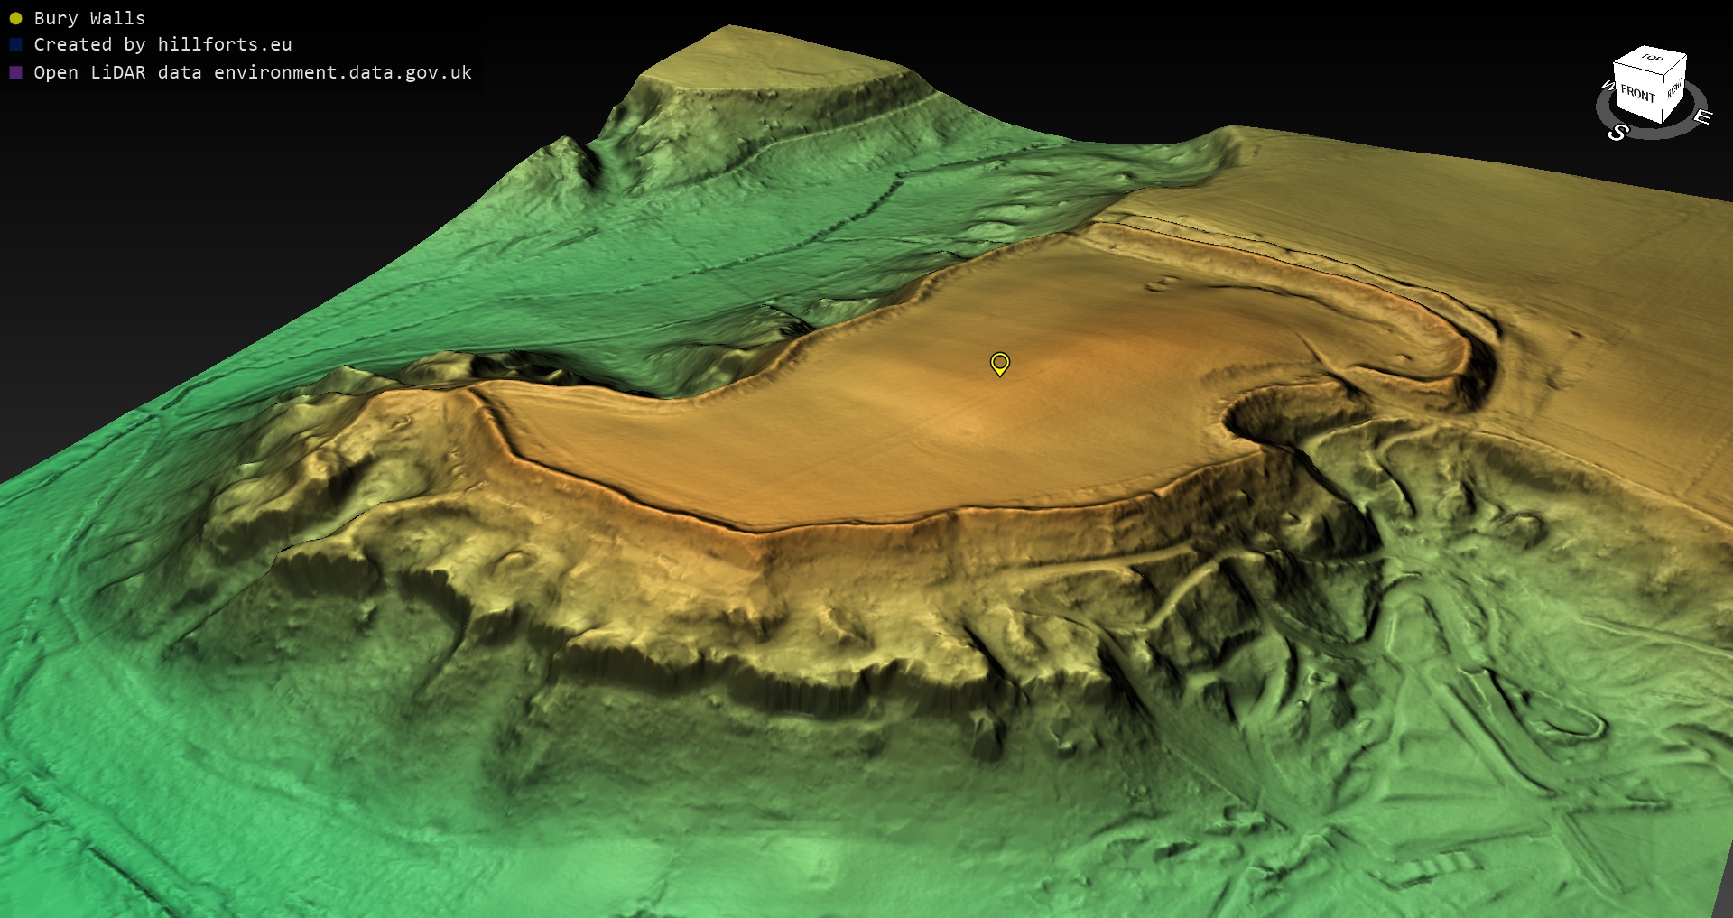
Task: Click the E compass letter
Action: [1701, 117]
